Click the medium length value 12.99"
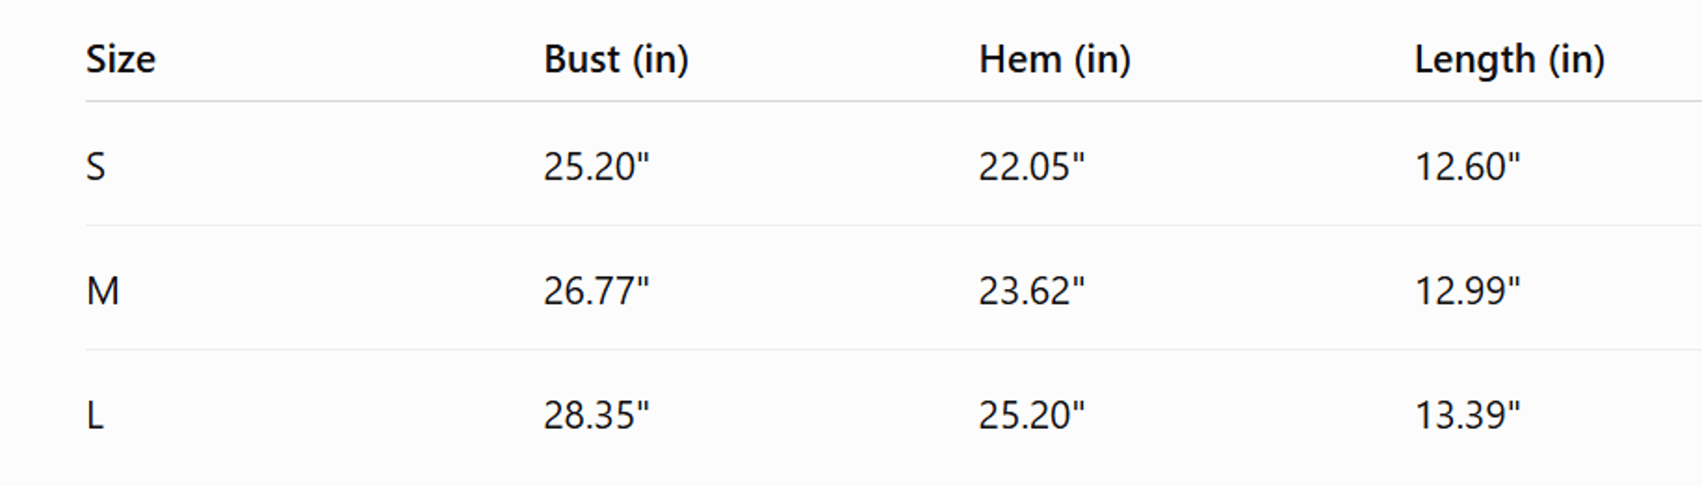The width and height of the screenshot is (1702, 486). point(1468,291)
